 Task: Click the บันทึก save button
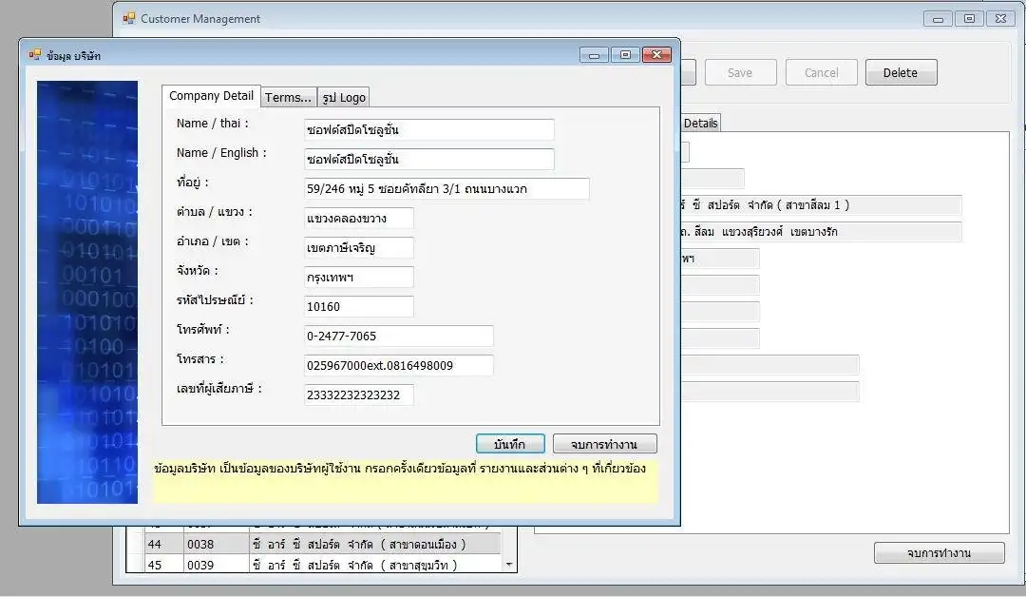click(x=510, y=444)
